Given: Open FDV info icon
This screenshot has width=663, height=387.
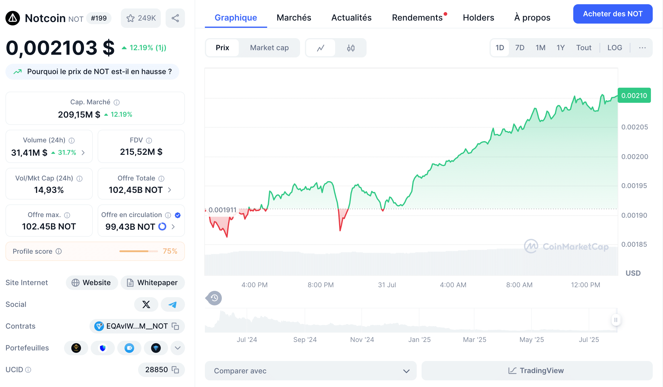Looking at the screenshot, I should tap(149, 141).
